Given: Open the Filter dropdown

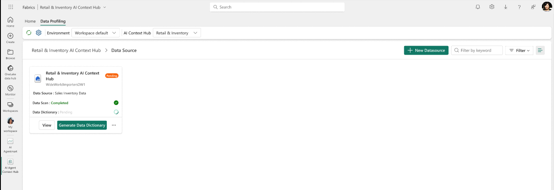Looking at the screenshot, I should (x=520, y=50).
